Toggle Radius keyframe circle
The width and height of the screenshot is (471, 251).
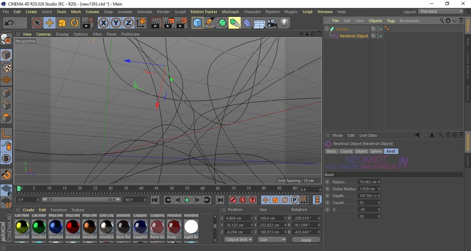[x=327, y=182]
